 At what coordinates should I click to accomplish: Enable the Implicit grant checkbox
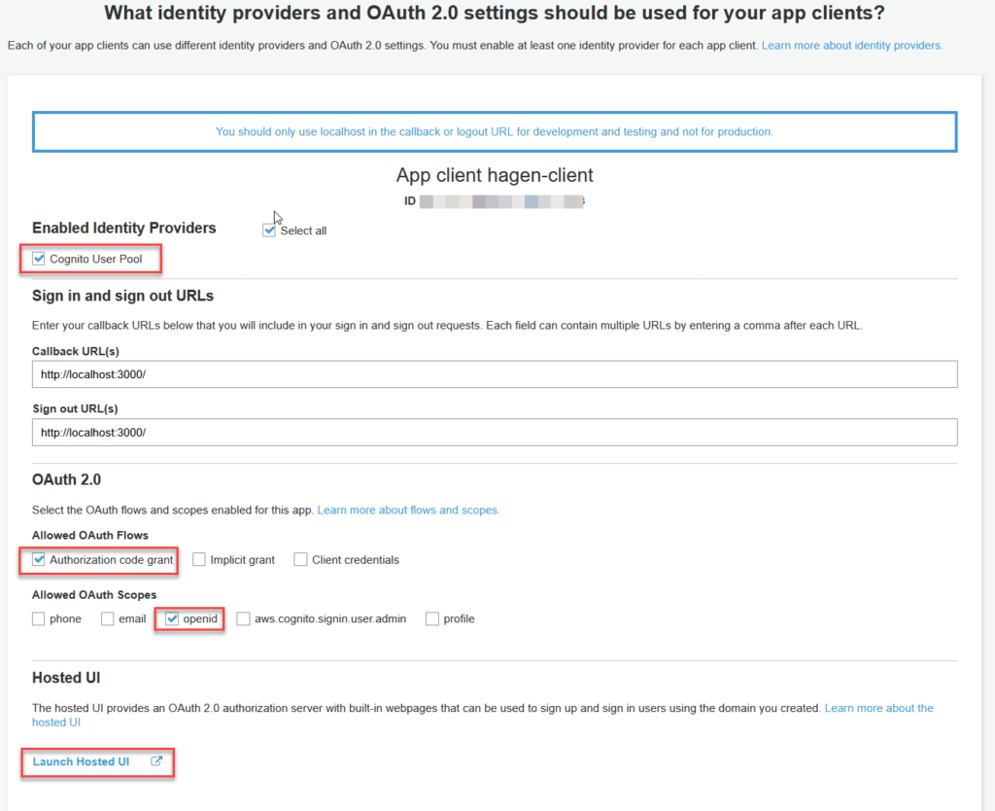click(199, 559)
